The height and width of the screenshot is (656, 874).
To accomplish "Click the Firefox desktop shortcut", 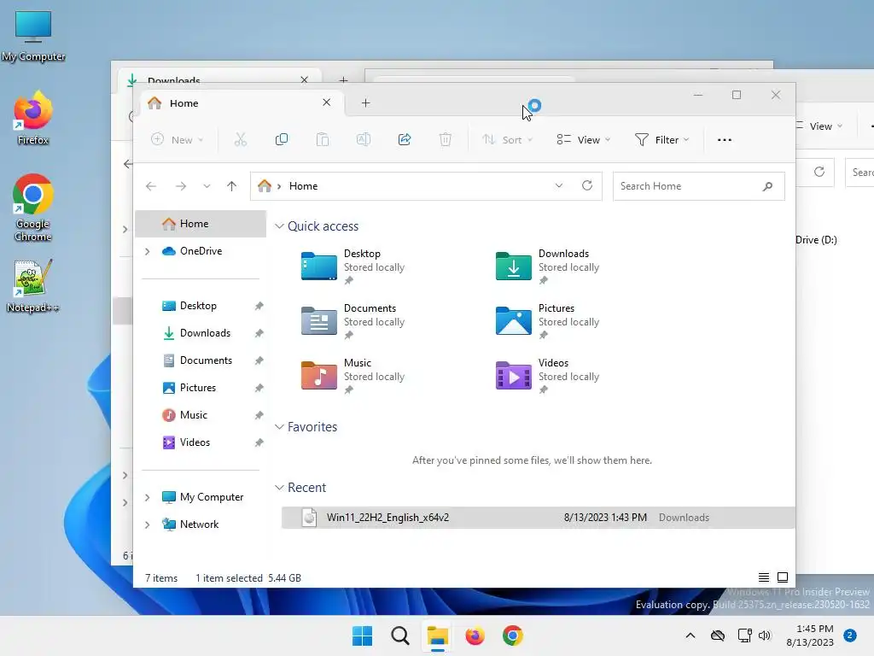I will [33, 118].
